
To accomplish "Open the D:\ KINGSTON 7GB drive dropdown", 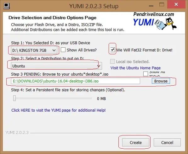I will coord(34,50).
